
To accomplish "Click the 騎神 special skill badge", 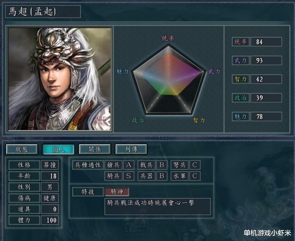I will pos(117,192).
